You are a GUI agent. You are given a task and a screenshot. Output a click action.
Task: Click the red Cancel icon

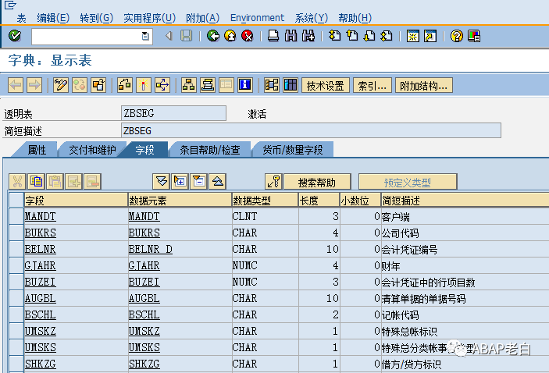tap(248, 36)
